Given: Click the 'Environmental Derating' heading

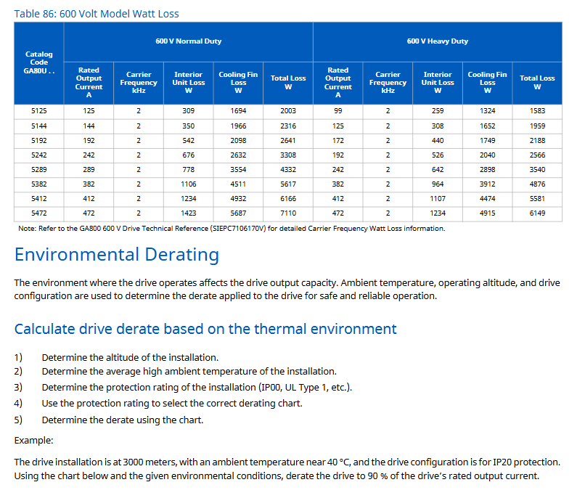Looking at the screenshot, I should coord(116,255).
